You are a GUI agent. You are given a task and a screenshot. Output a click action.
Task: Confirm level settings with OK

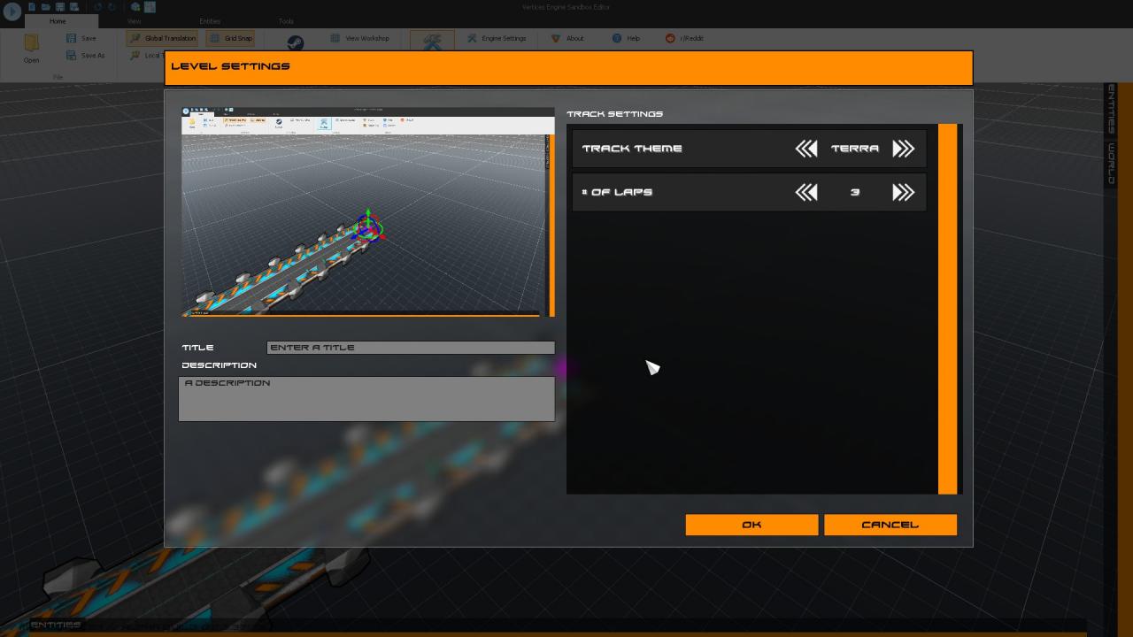click(751, 525)
